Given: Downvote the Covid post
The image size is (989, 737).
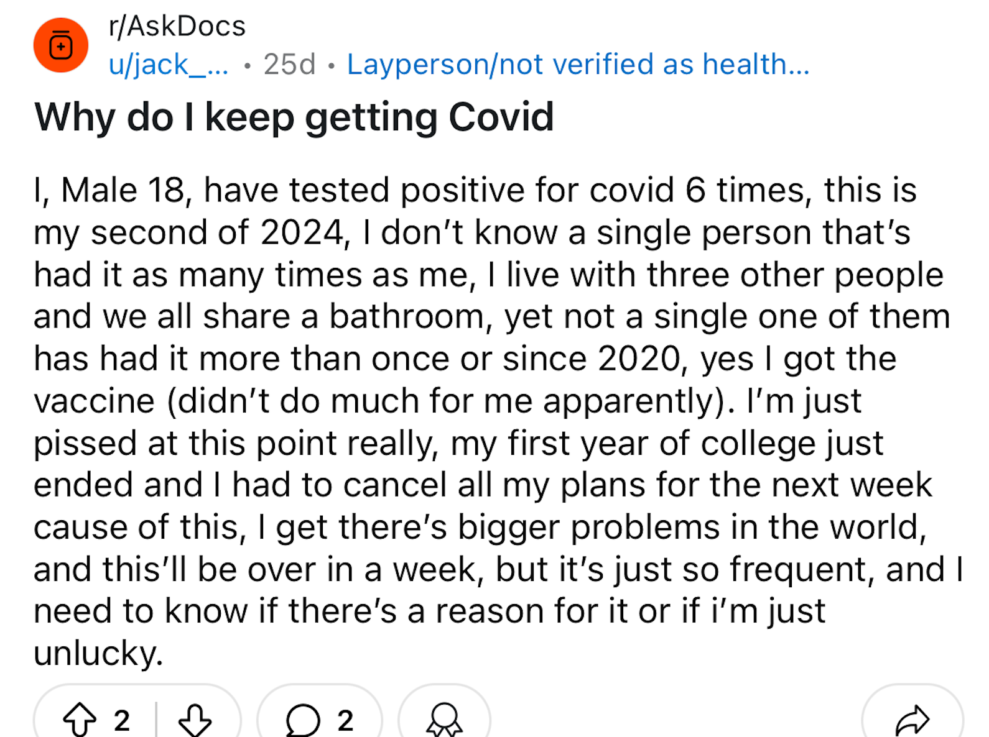Looking at the screenshot, I should point(195,720).
